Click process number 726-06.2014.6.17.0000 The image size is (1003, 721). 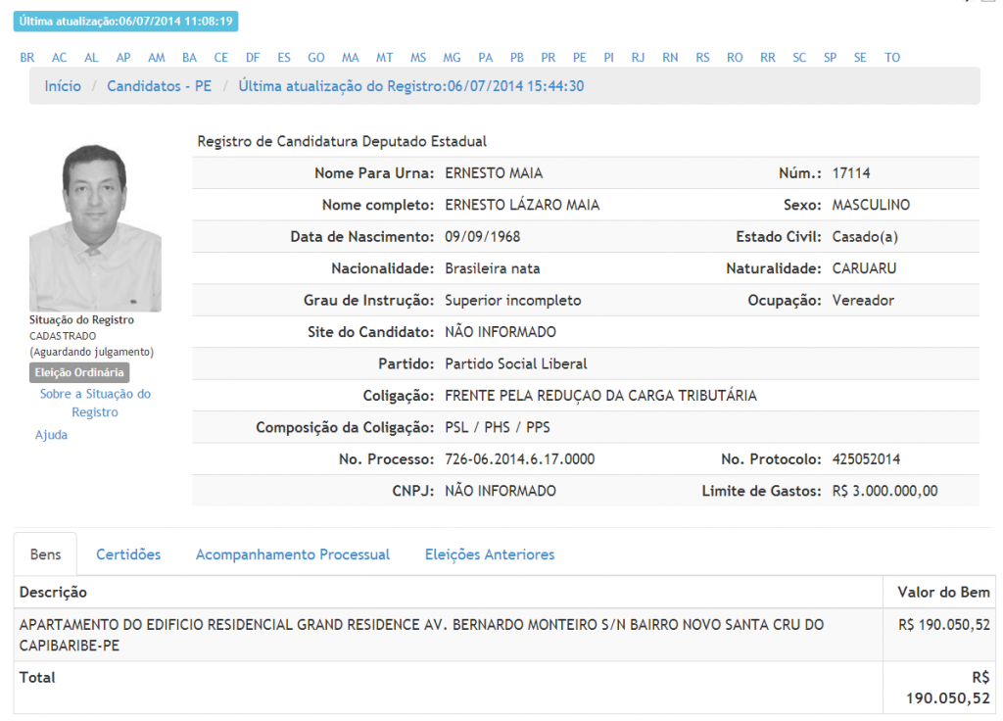click(x=520, y=459)
